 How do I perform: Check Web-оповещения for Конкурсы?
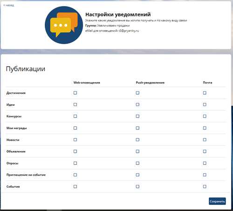(75, 116)
